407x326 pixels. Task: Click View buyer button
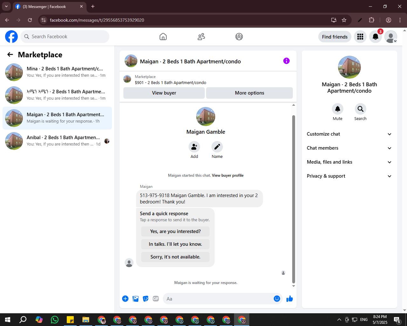coord(164,93)
